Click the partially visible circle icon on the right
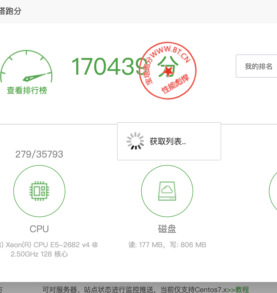The height and width of the screenshot is (293, 277). pyautogui.click(x=275, y=191)
